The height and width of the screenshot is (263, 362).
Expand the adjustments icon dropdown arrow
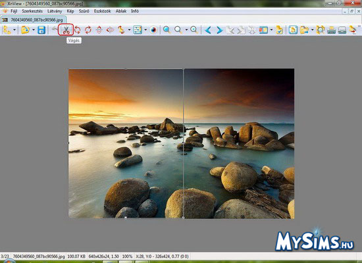(145, 30)
